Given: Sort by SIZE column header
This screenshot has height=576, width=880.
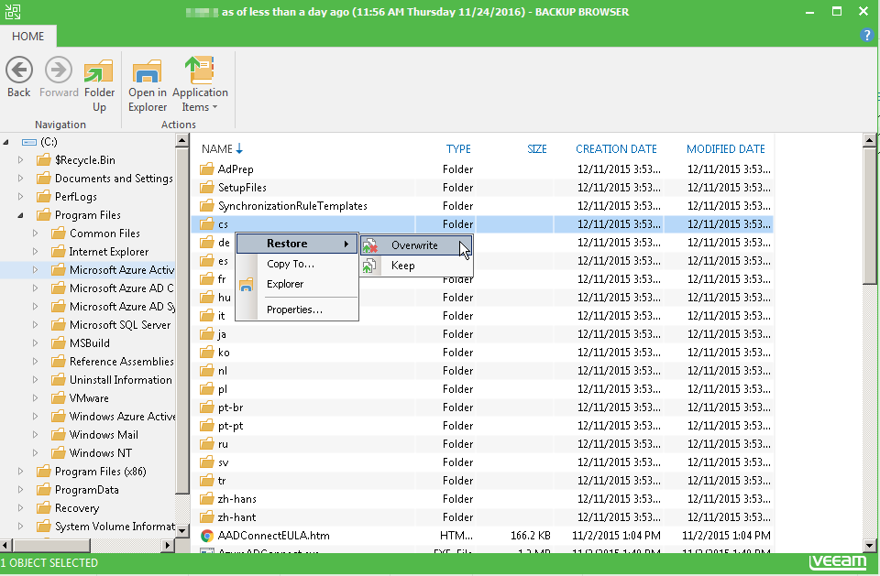Looking at the screenshot, I should [x=536, y=148].
